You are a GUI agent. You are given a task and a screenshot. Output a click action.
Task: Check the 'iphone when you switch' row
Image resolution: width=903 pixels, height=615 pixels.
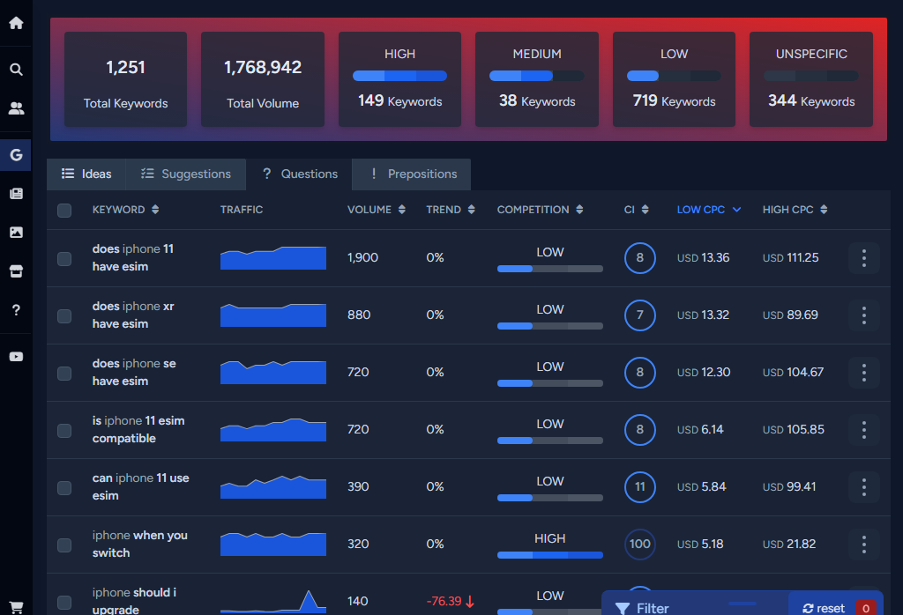[x=64, y=545]
